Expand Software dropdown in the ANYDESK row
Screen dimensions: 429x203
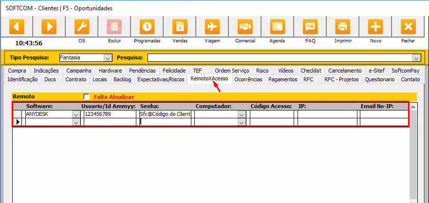75,114
